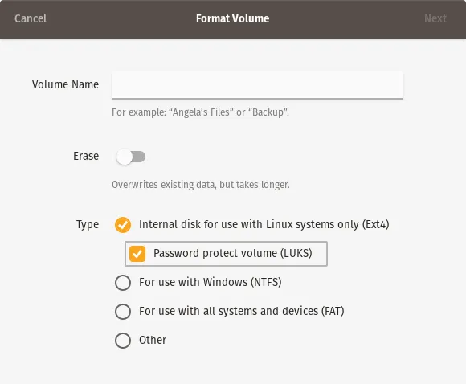Click the Other option label text
The width and height of the screenshot is (466, 384).
point(153,340)
